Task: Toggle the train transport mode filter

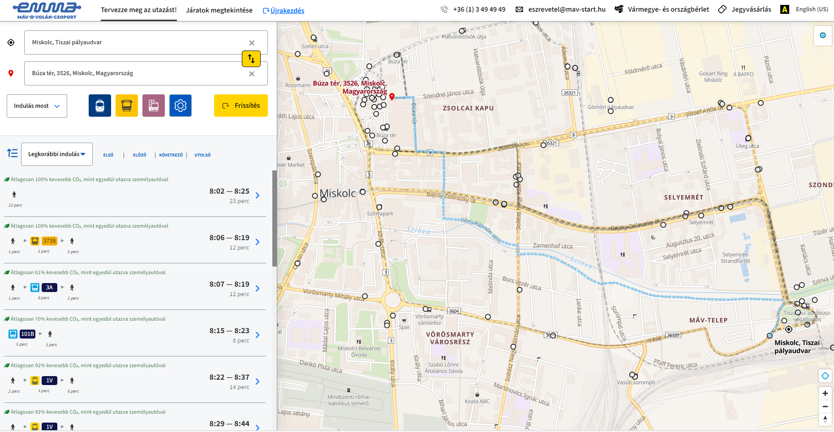Action: 100,106
